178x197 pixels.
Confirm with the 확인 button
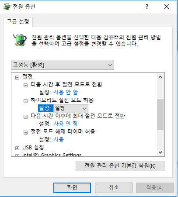coord(72,188)
